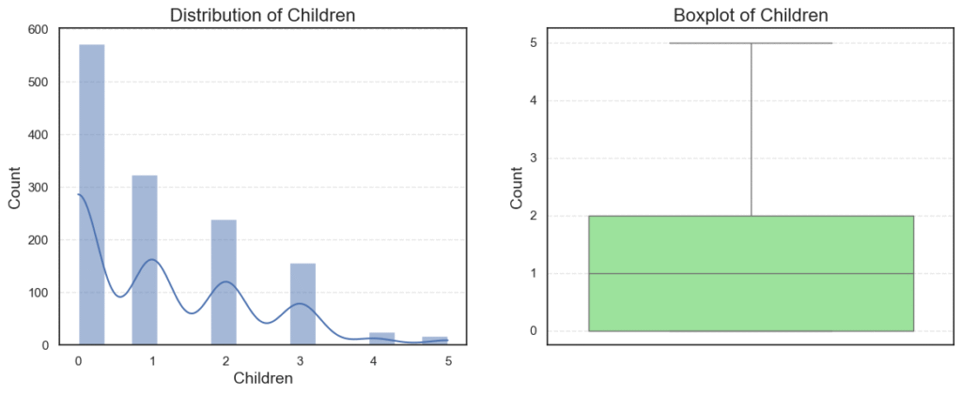This screenshot has height=395, width=962.
Task: Click the shortest histogram bar at 5 children
Action: pos(435,341)
